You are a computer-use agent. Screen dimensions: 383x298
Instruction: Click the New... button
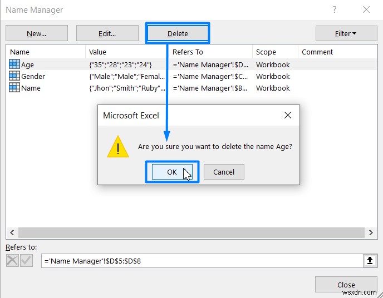coord(37,33)
